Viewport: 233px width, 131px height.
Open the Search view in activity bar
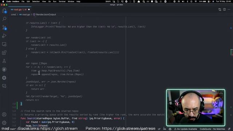tap(4, 19)
